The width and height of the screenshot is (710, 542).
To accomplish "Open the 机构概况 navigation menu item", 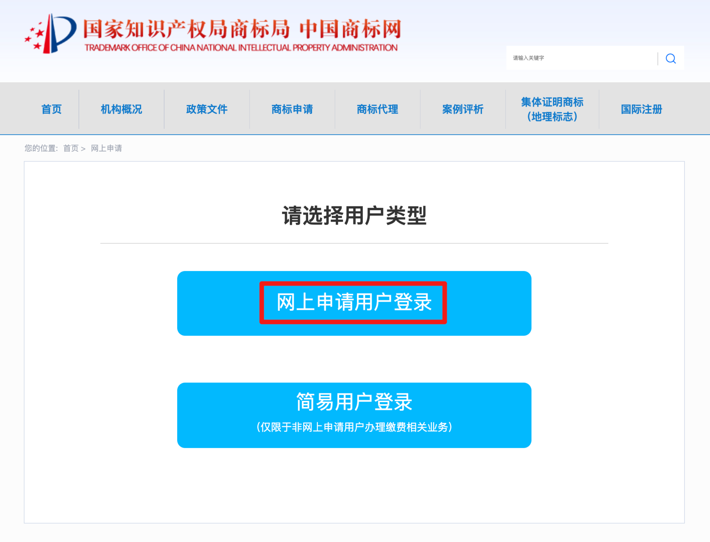I will (121, 109).
